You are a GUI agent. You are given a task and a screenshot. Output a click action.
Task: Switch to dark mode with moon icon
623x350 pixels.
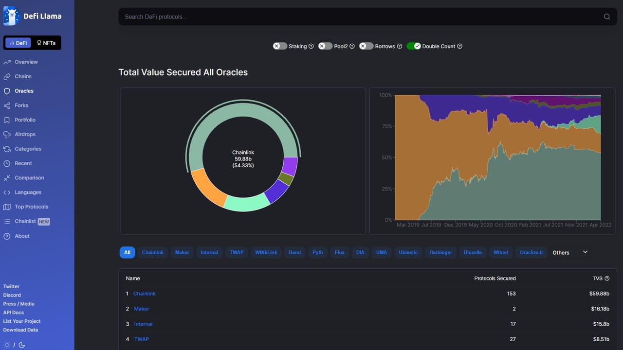(x=22, y=345)
